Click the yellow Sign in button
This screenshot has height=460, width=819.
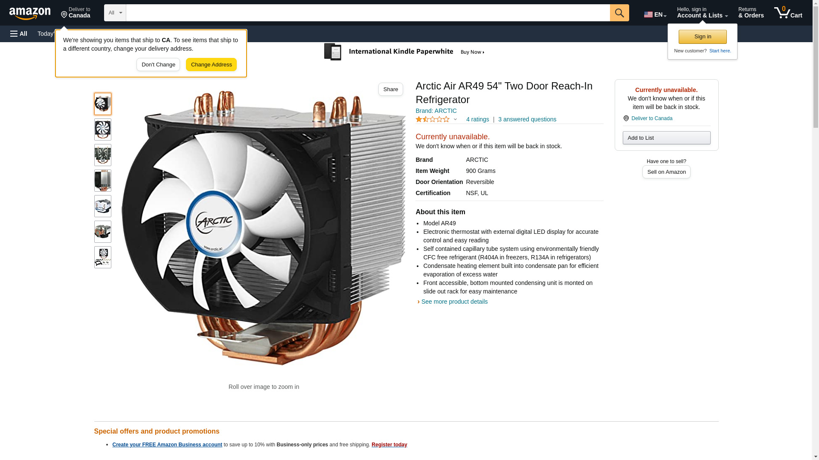tap(703, 37)
